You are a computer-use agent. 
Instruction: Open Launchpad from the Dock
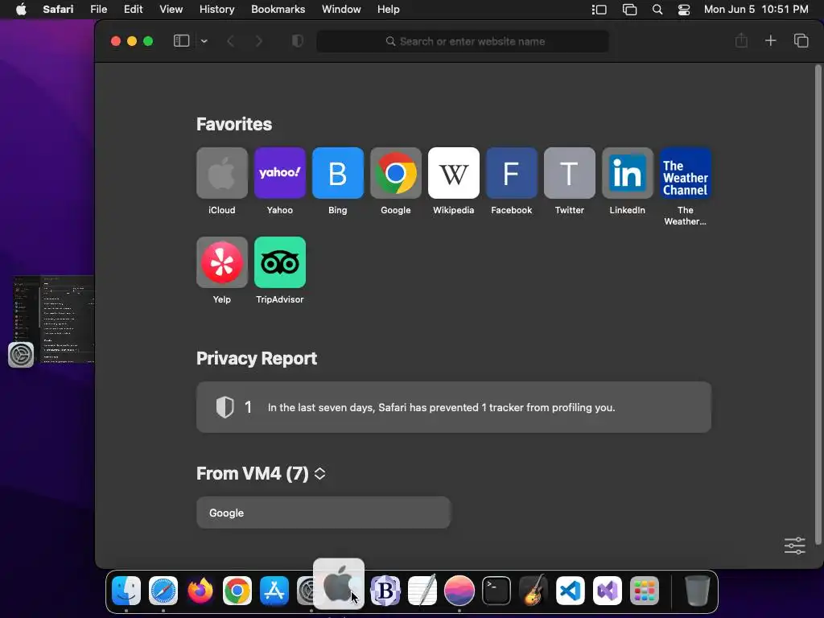click(x=645, y=591)
